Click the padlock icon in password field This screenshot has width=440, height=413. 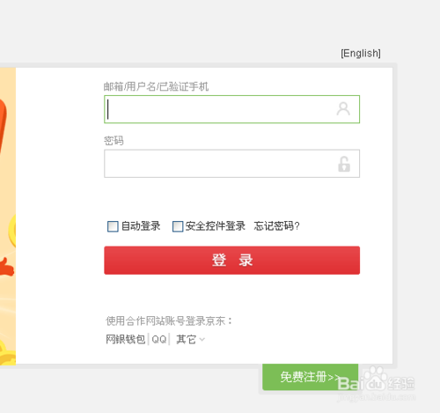pyautogui.click(x=344, y=164)
